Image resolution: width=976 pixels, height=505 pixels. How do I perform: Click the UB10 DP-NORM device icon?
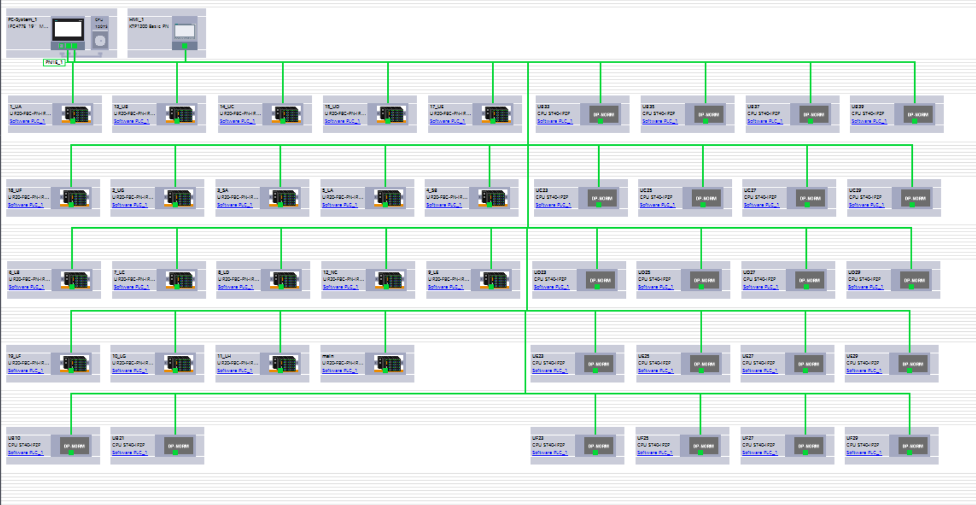[x=74, y=446]
